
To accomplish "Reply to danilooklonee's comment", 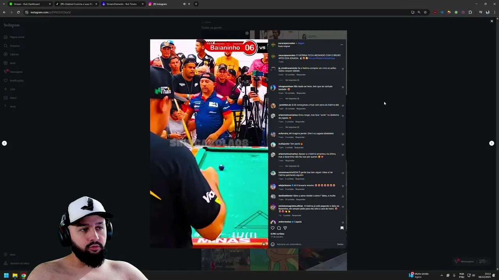I will click(x=301, y=199).
